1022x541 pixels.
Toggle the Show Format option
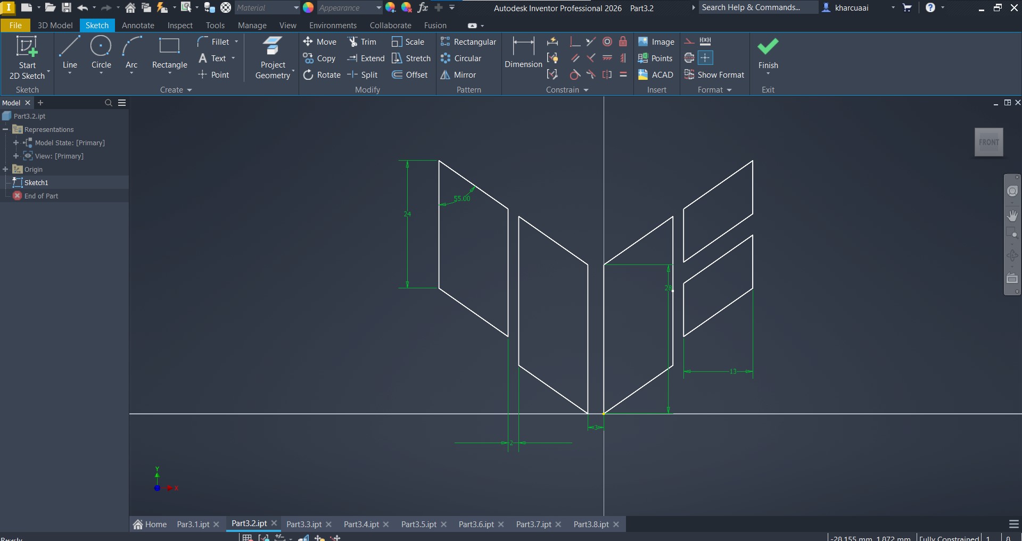[x=714, y=75]
